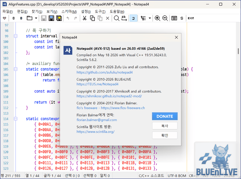Viewport: 241px width, 179px height.
Task: Click the 'C/C++ 소스코드' status bar entry
Action: [x=151, y=176]
